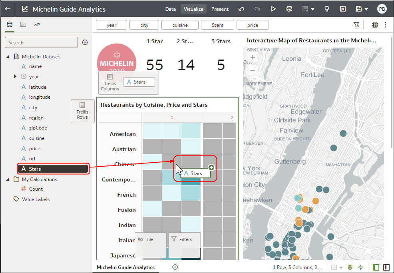
Task: Click into the Search data field
Action: [x=41, y=42]
